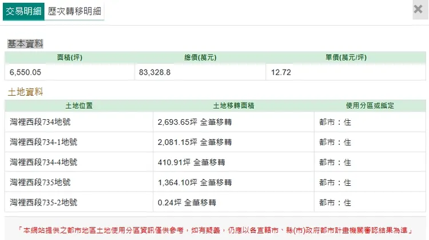Image resolution: width=429 pixels, height=240 pixels.
Task: Click the 單價(萬元/坪) column header
Action: 346,57
